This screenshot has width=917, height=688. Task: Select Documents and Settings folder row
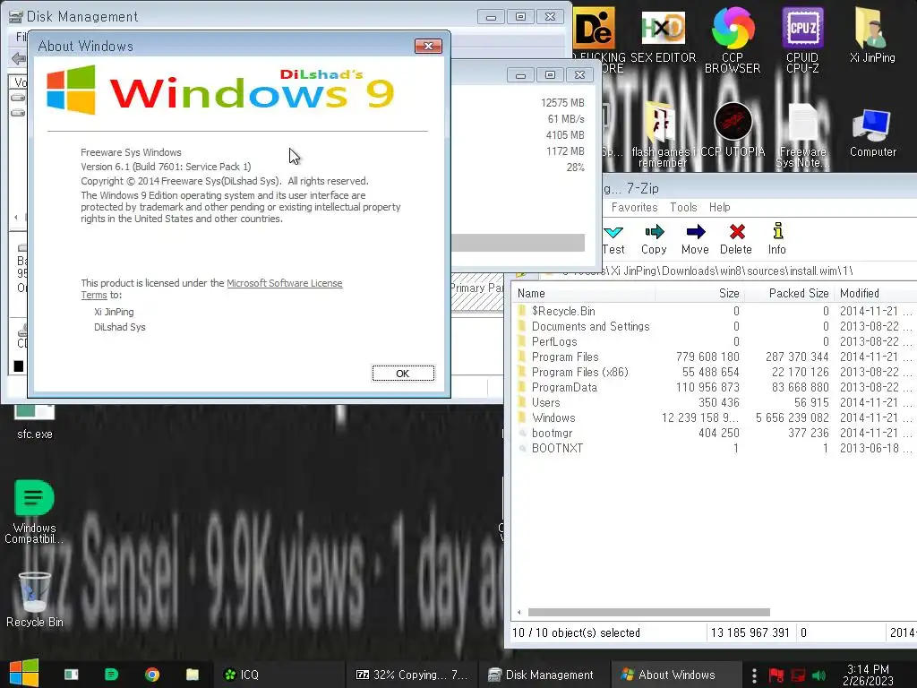click(x=714, y=326)
